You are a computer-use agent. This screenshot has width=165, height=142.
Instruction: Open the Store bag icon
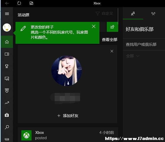[7, 115]
